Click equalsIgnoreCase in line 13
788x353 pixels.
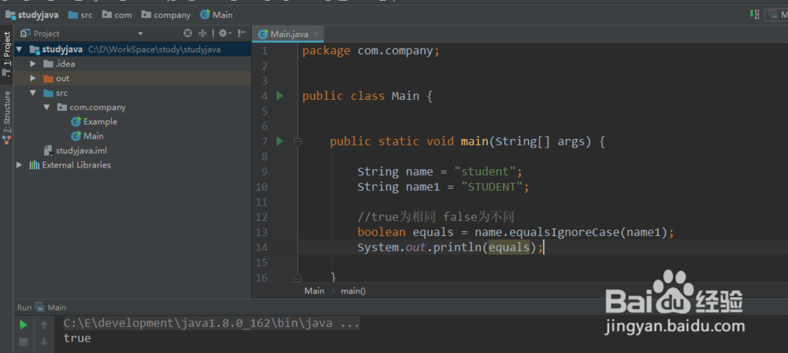[565, 233]
